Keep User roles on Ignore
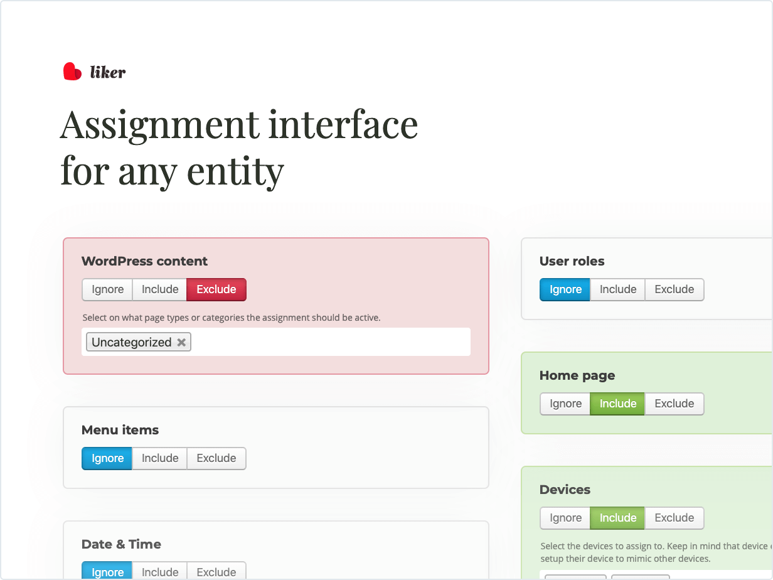The height and width of the screenshot is (580, 773). pyautogui.click(x=564, y=289)
